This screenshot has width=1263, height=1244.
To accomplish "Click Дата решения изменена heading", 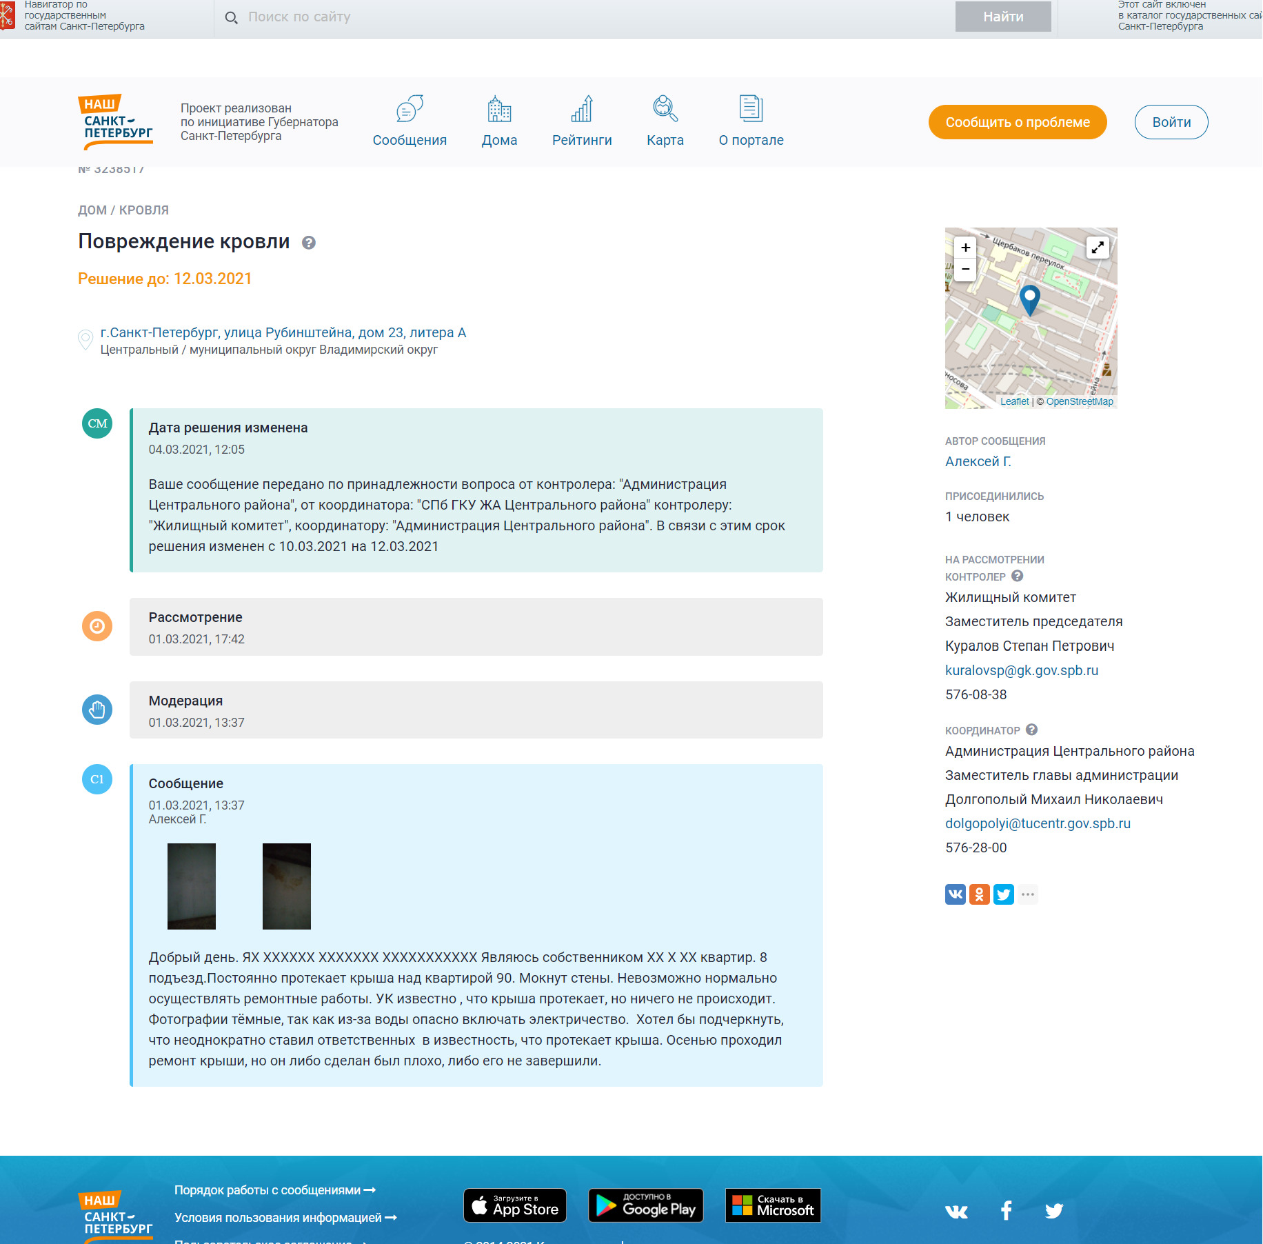I will pos(228,428).
